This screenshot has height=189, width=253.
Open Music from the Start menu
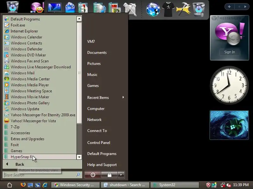pos(92,75)
